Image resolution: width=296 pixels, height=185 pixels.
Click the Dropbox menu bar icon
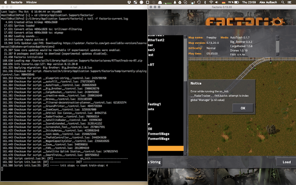pos(129,2)
